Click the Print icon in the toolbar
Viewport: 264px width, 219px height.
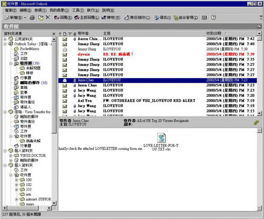tap(32, 17)
